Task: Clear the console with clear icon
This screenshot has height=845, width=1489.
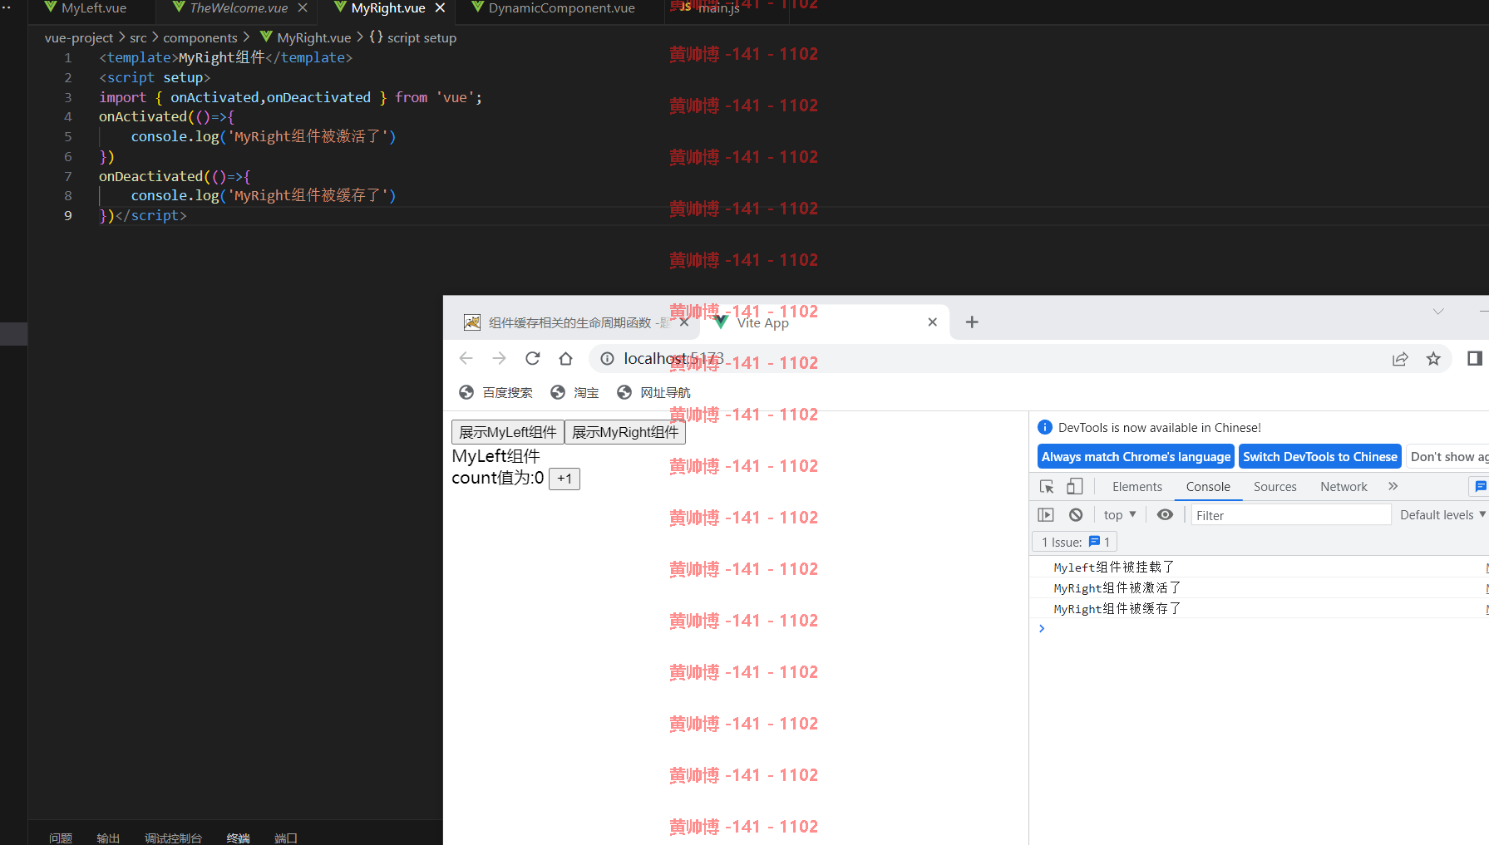Action: (1076, 515)
